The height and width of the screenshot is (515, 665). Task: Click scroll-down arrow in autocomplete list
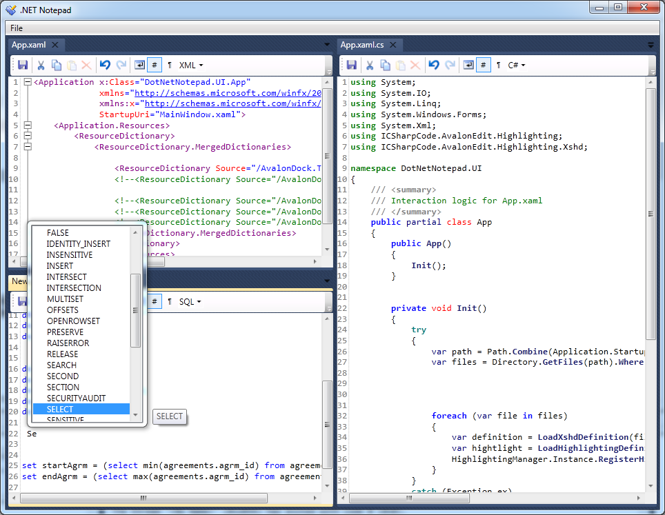coord(135,415)
